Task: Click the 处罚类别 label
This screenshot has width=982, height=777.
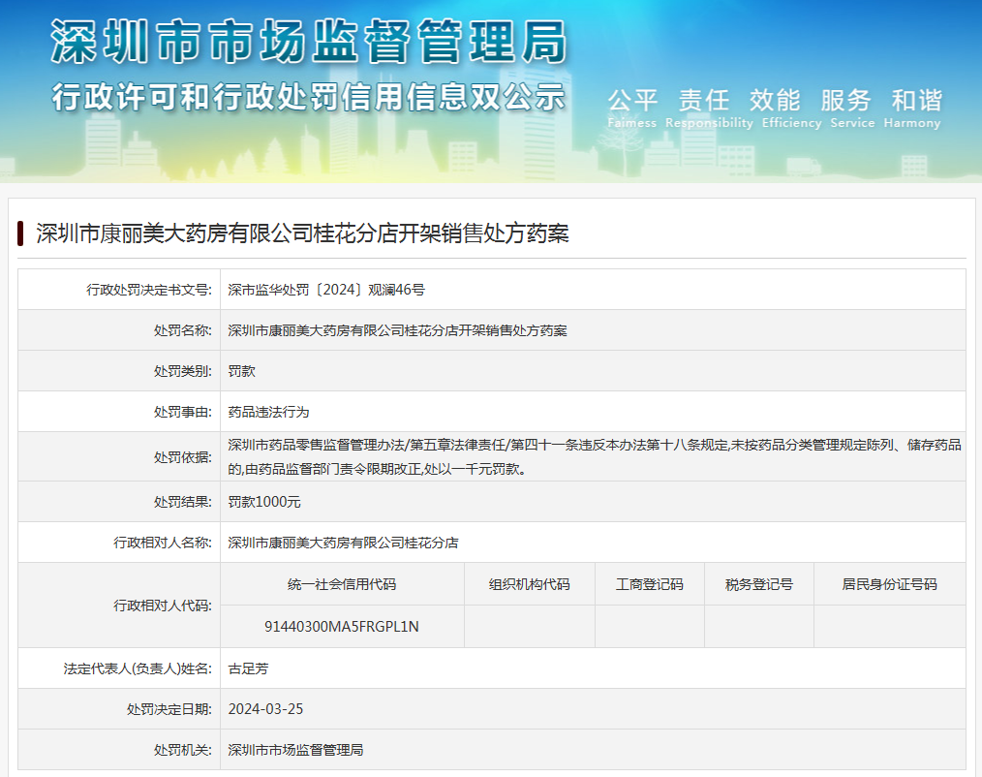Action: click(x=183, y=371)
